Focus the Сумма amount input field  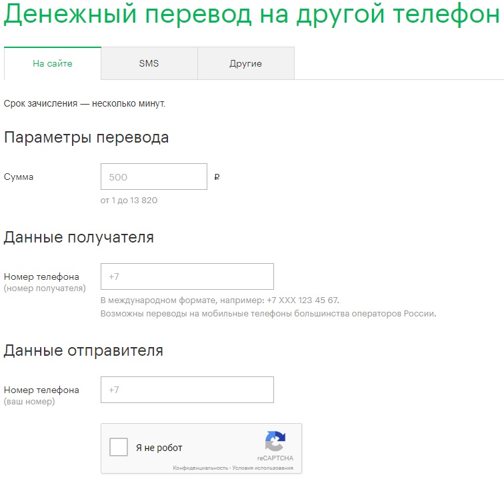pyautogui.click(x=154, y=177)
